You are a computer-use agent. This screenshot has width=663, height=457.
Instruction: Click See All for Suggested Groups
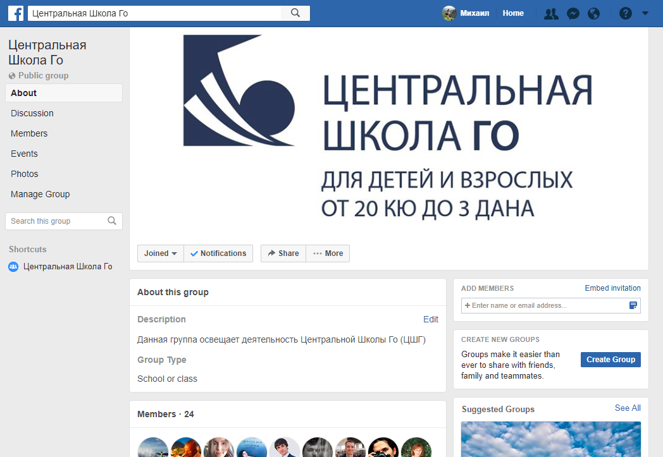coord(628,408)
